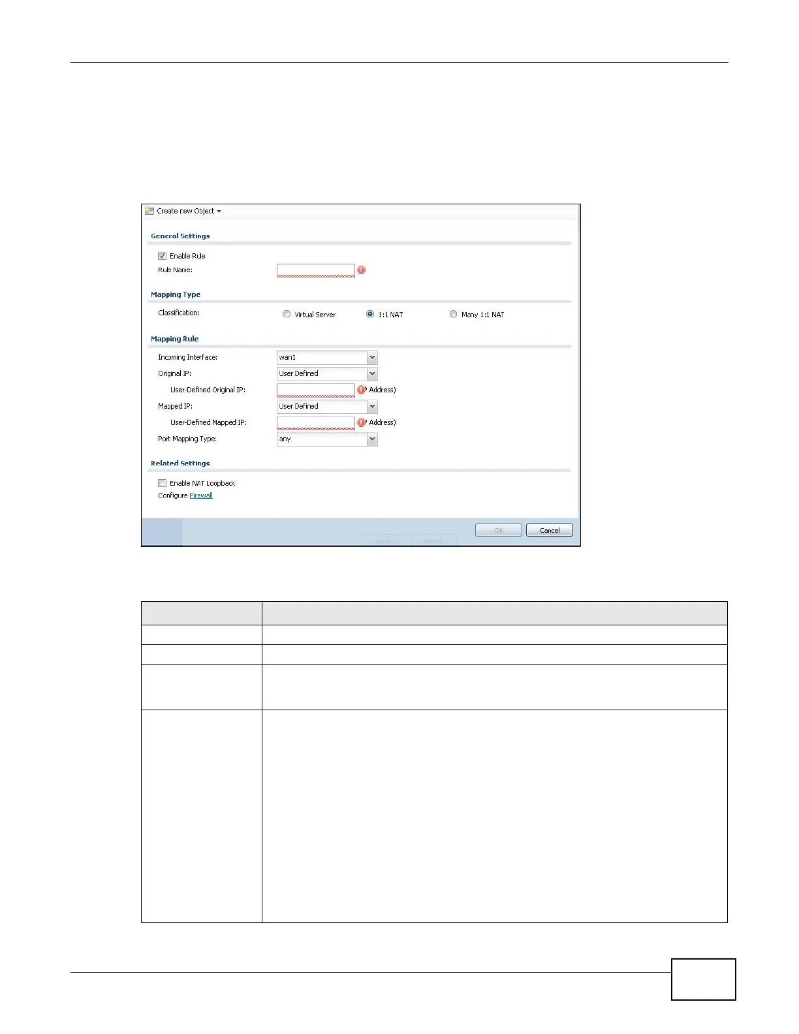This screenshot has height=1034, width=799.
Task: Click the User-Defined Original IP field
Action: tap(316, 390)
